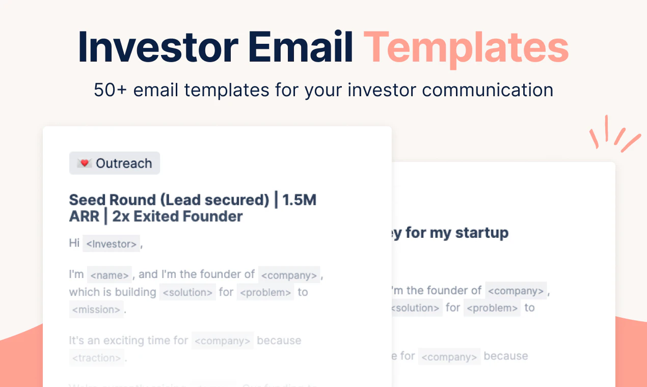The image size is (647, 387).
Task: Click the Outreach tag label
Action: (x=115, y=163)
